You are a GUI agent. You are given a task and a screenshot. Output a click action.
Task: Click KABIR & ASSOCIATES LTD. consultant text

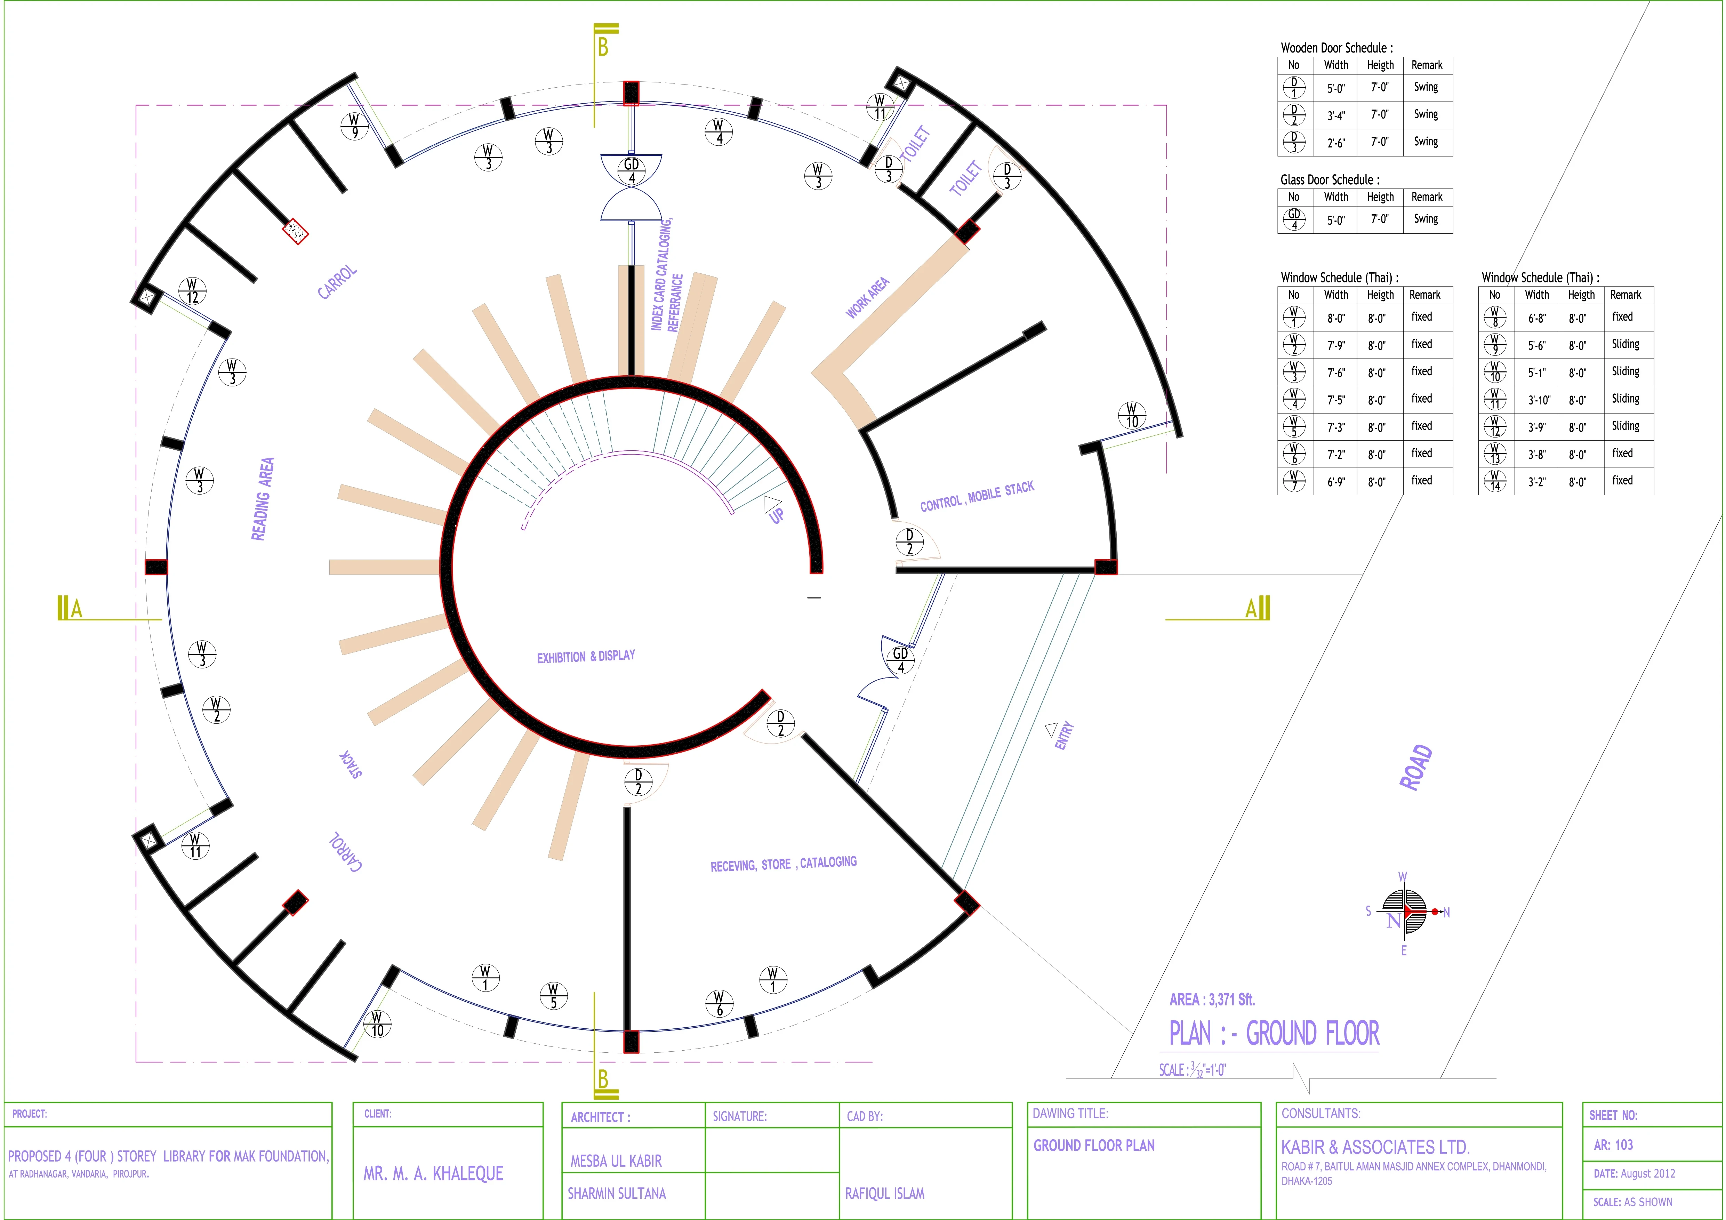pyautogui.click(x=1375, y=1147)
